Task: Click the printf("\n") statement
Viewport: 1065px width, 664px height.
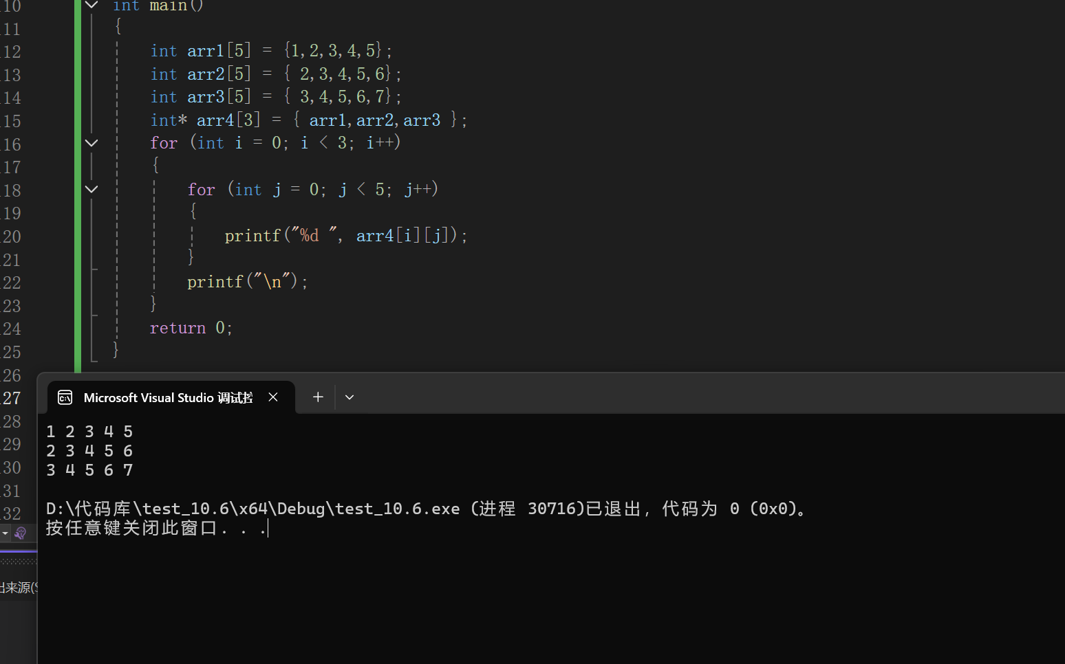Action: click(x=248, y=282)
